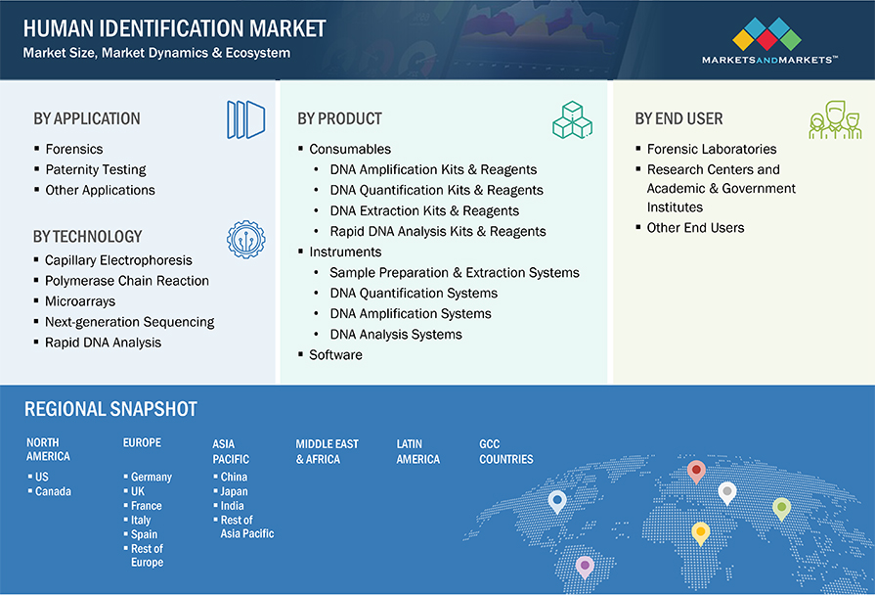Click the red map pin marker
Viewport: 875px width, 595px height.
click(x=696, y=472)
